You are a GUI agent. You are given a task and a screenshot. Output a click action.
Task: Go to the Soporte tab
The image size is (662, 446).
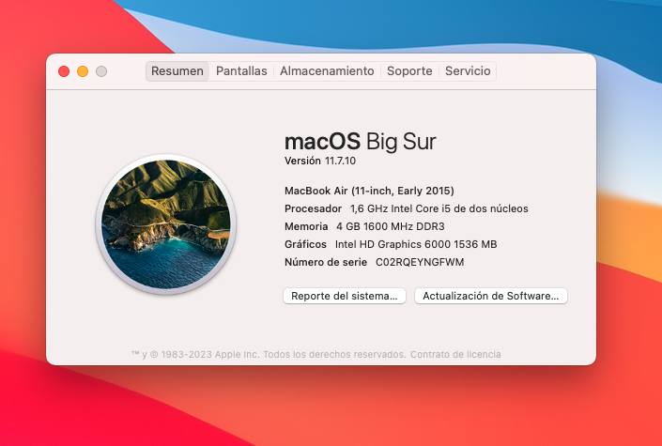(409, 71)
